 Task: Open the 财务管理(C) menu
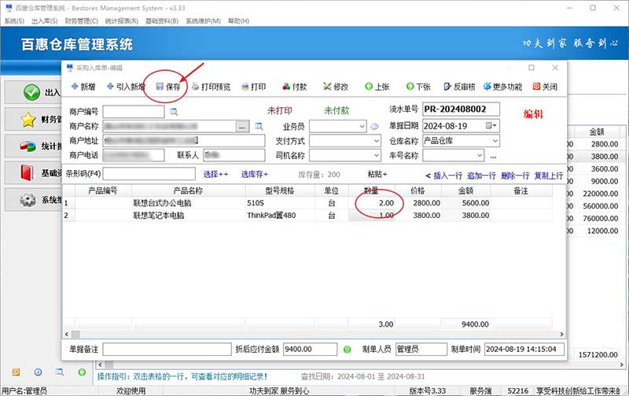[82, 21]
